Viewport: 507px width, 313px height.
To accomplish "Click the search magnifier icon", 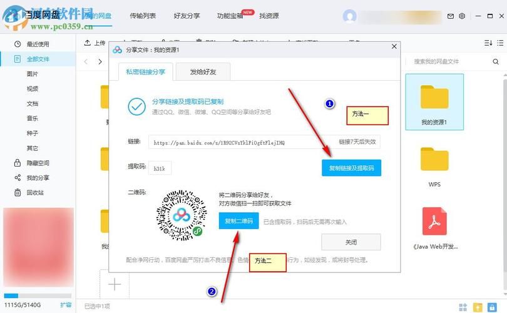I will [x=495, y=61].
